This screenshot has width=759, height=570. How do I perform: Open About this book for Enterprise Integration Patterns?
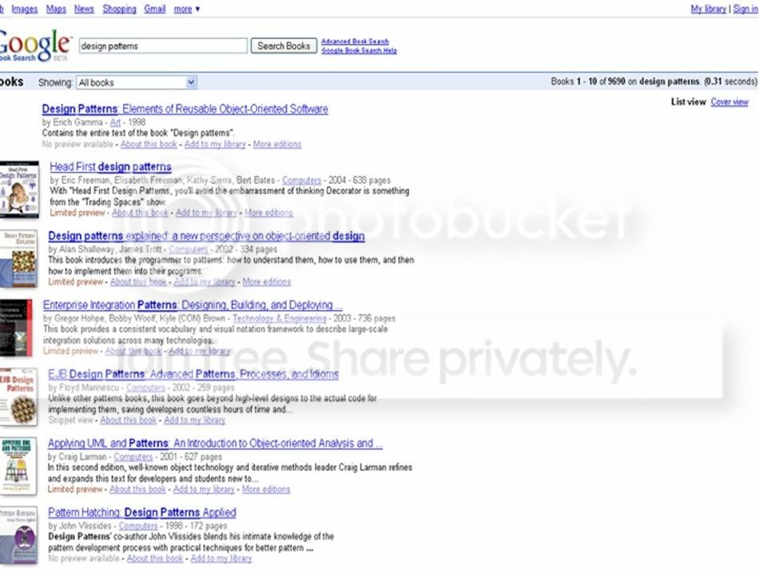(x=133, y=351)
